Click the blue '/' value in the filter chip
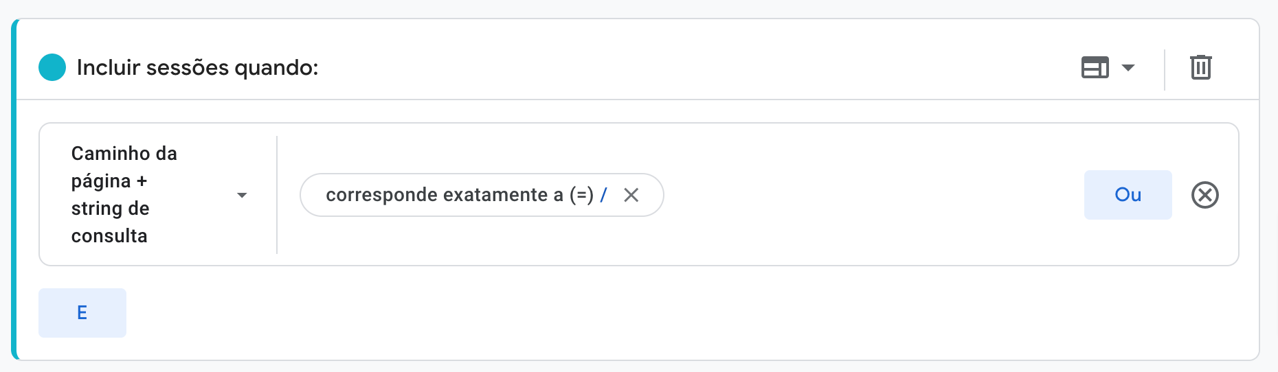This screenshot has height=372, width=1278. [x=603, y=196]
